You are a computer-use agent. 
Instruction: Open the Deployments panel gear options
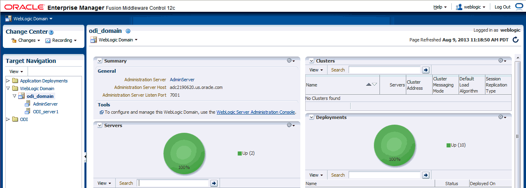(502, 117)
